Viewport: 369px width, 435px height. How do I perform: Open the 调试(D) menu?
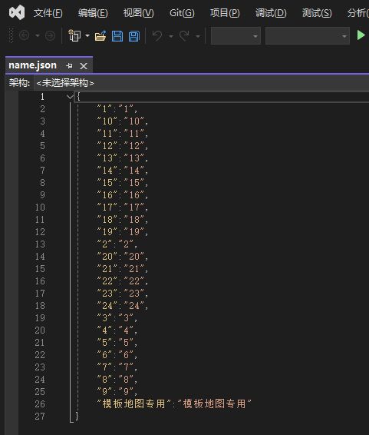(x=271, y=13)
